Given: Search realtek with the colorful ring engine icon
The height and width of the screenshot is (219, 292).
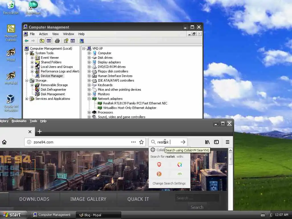Looking at the screenshot, I should pos(180,165).
